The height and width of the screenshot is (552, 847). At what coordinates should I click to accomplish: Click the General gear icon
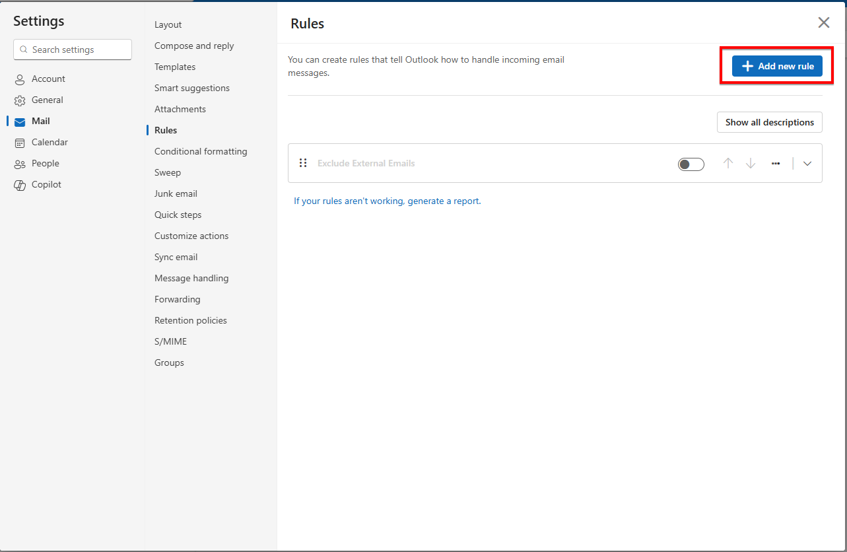coord(20,100)
